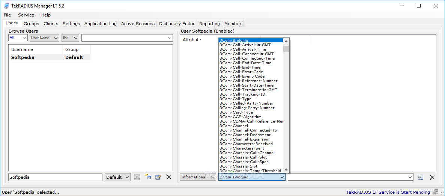This screenshot has width=445, height=196.
Task: Click the username field containing Softpedia
Action: (55, 177)
